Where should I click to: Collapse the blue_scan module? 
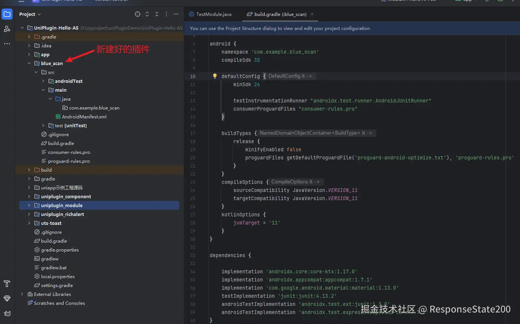[x=29, y=63]
